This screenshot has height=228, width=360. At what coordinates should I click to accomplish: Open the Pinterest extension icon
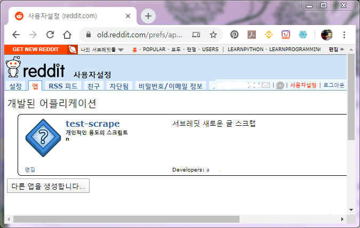tap(234, 35)
